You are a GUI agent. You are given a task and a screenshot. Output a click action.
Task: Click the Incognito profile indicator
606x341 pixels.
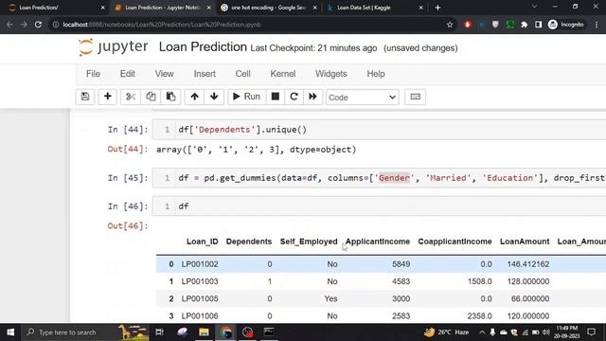(x=566, y=25)
